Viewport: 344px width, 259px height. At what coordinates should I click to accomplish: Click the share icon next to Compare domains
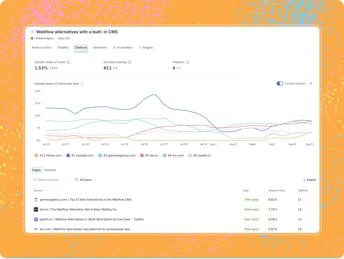[311, 83]
